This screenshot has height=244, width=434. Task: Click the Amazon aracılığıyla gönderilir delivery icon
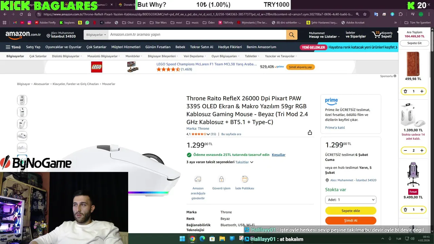[x=198, y=179]
